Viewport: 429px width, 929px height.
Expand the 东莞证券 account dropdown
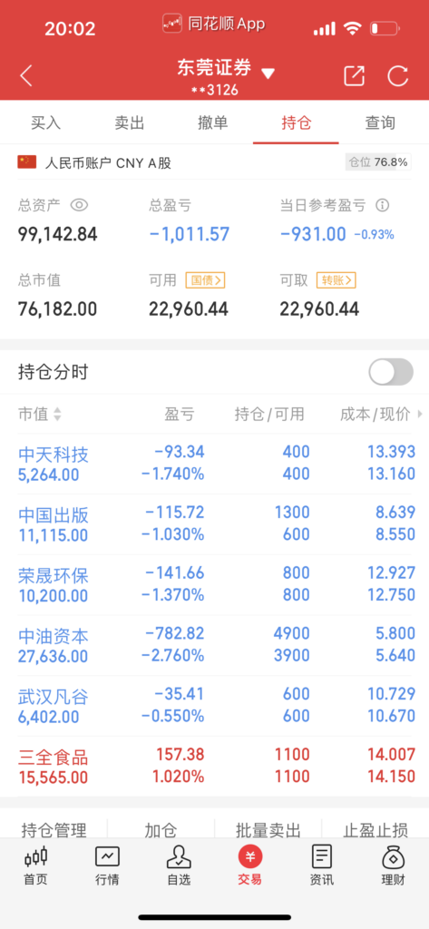268,74
